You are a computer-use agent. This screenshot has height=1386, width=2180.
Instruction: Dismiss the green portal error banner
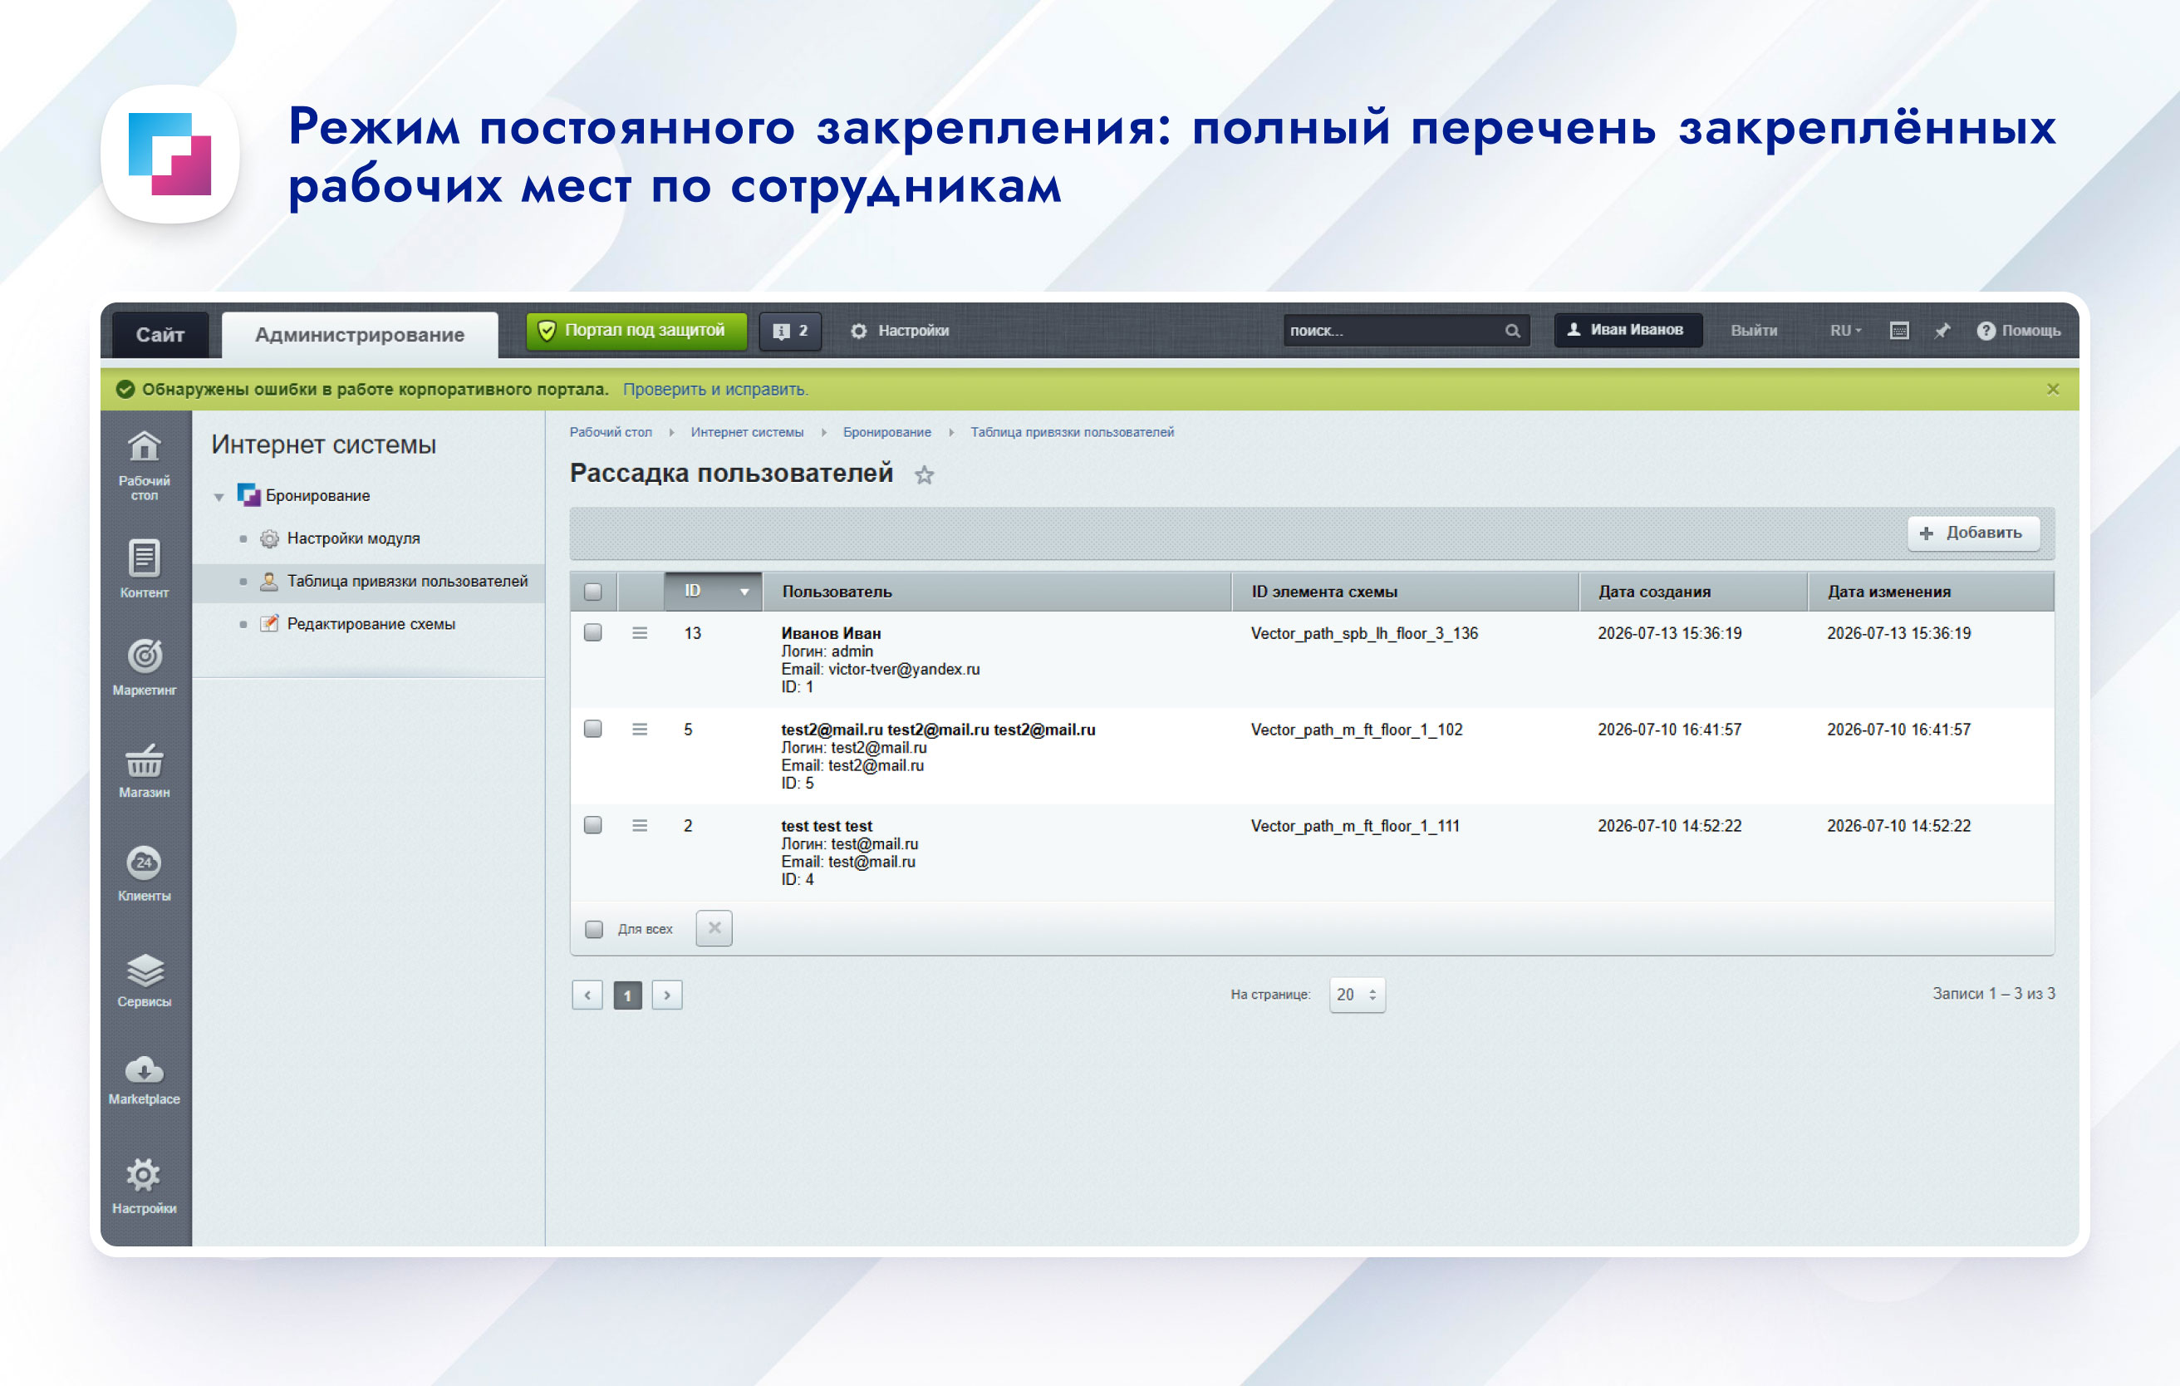coord(2052,389)
